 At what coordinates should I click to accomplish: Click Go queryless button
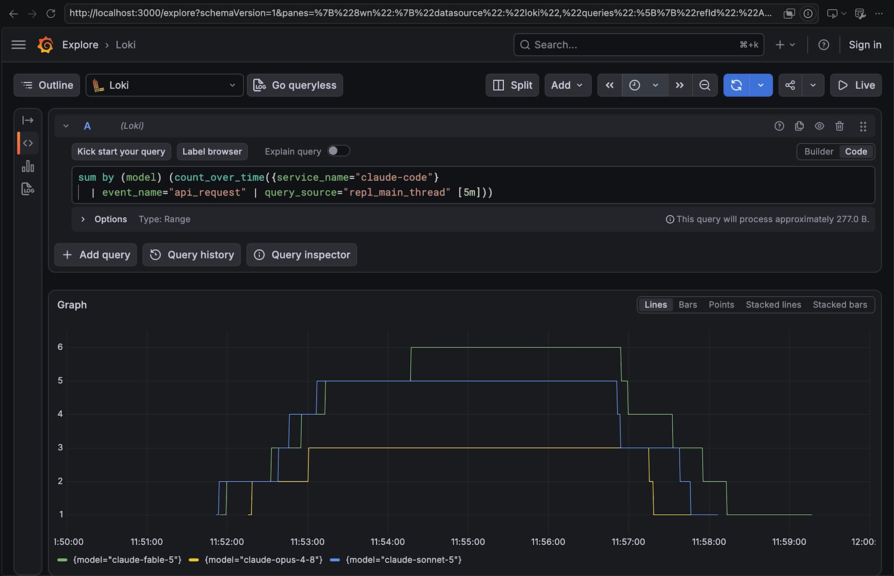pos(295,85)
